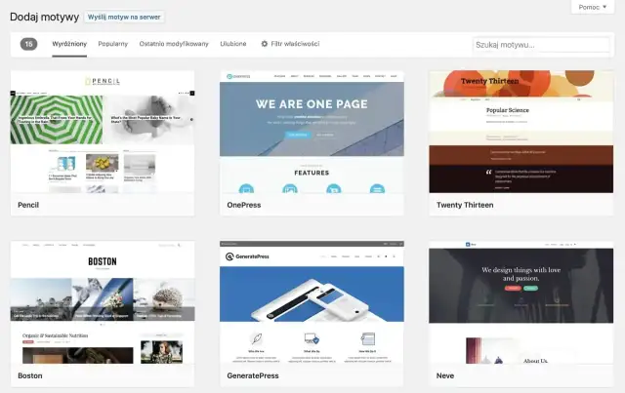
Task: Click the Twenty Thirteen theme title text
Action: pos(465,206)
